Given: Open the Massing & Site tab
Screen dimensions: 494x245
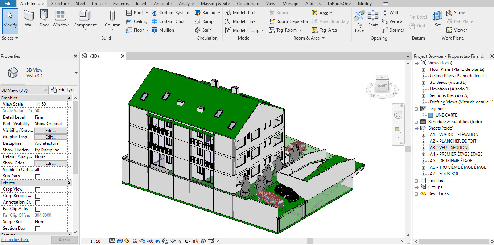Looking at the screenshot, I should (215, 4).
